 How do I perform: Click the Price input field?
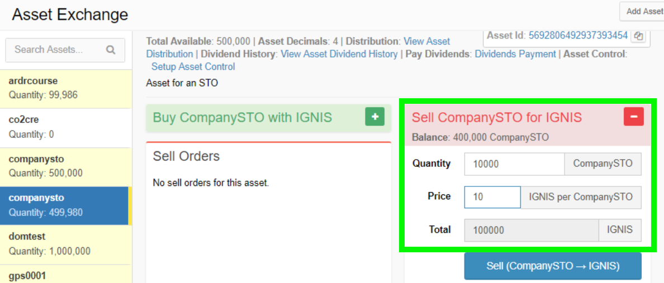pyautogui.click(x=492, y=197)
